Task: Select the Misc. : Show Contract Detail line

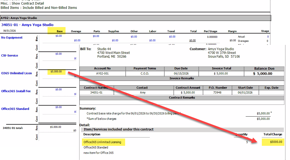Action: click(22, 3)
